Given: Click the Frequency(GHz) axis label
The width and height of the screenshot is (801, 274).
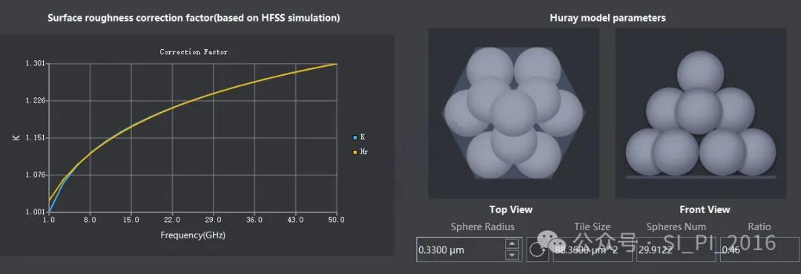Looking at the screenshot, I should point(193,235).
